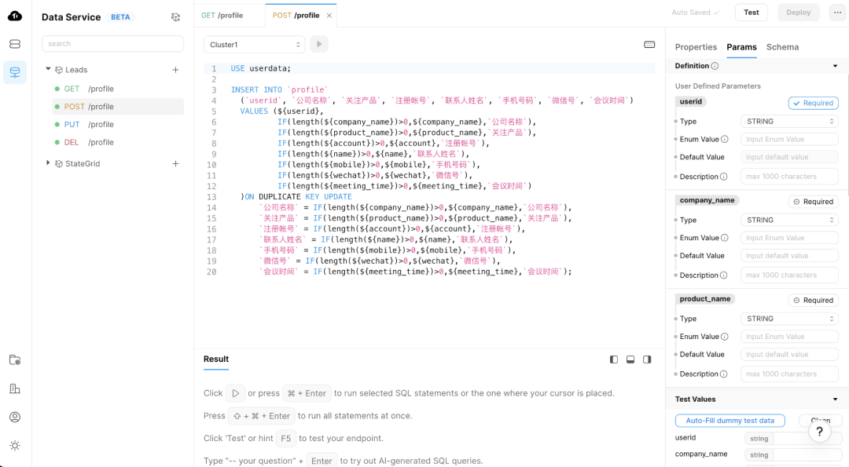This screenshot has height=467, width=849.
Task: Click the cloud logo icon
Action: click(x=15, y=16)
